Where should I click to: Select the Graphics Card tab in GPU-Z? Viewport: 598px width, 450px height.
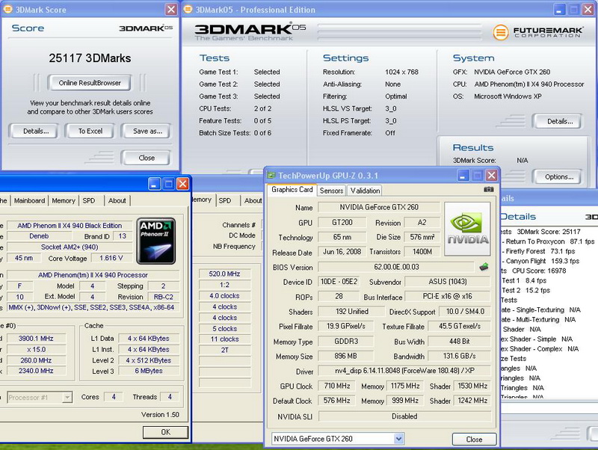(x=292, y=190)
